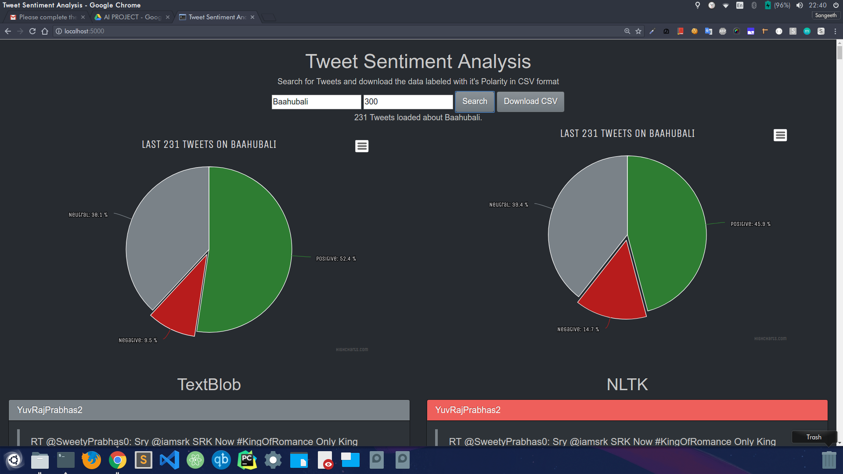Bookmark this page with the star icon
The height and width of the screenshot is (474, 843).
[638, 31]
